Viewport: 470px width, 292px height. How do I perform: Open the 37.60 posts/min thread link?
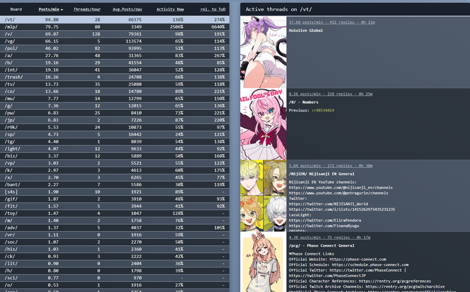pos(332,22)
